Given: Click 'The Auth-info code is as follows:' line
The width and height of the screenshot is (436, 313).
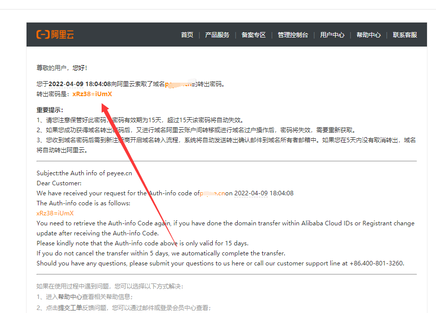Looking at the screenshot, I should [84, 203].
